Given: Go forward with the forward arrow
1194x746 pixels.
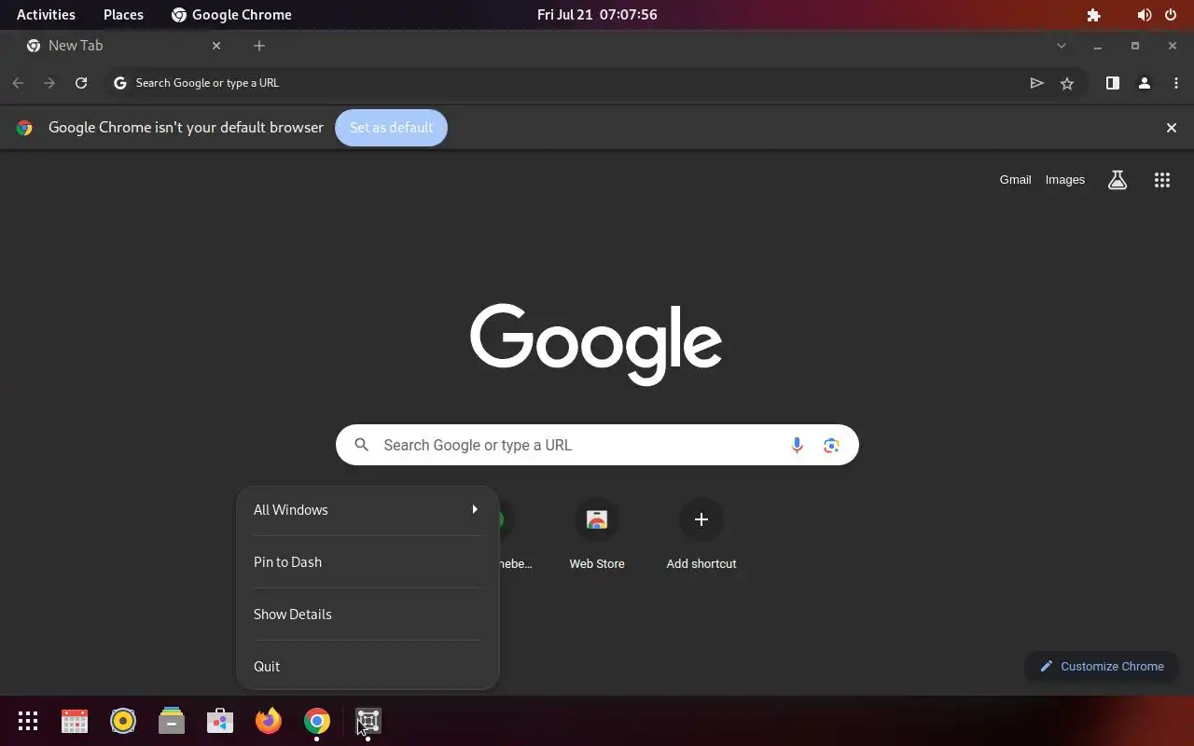Looking at the screenshot, I should pyautogui.click(x=49, y=83).
